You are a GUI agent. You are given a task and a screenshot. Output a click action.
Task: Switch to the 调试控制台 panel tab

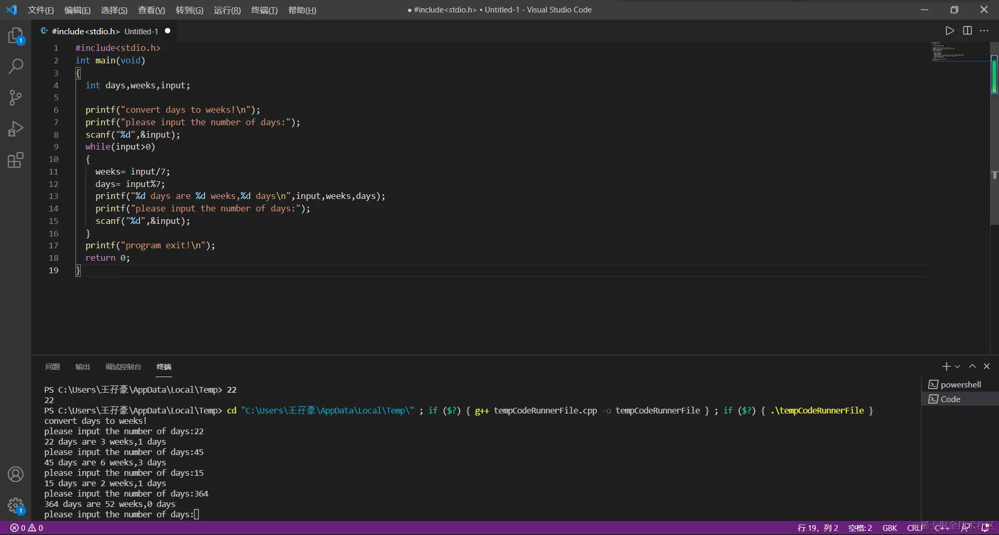(x=123, y=367)
